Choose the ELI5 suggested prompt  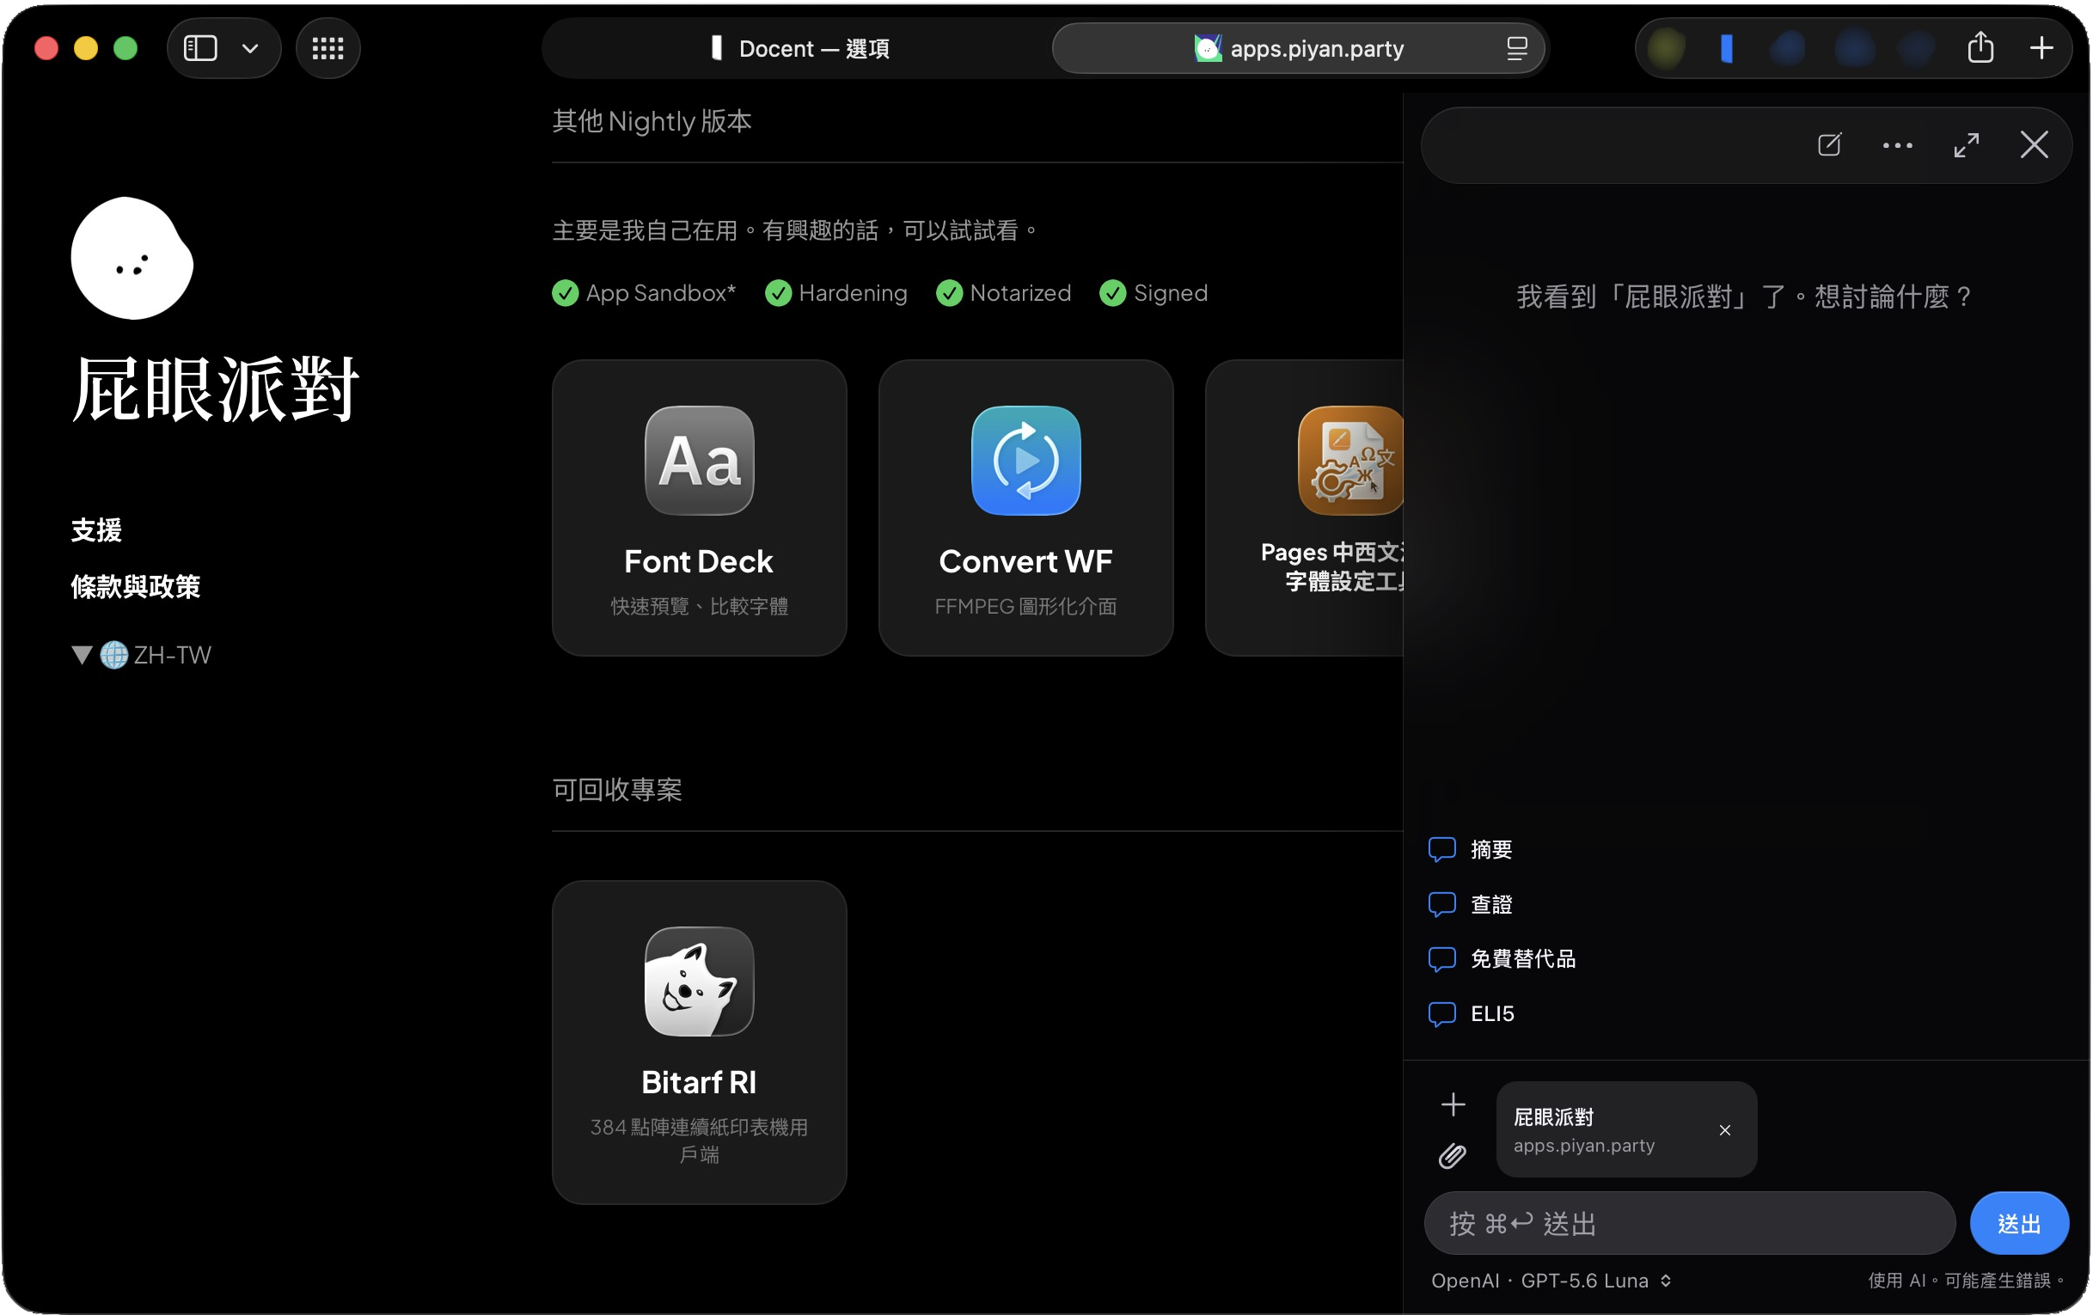click(x=1472, y=1013)
